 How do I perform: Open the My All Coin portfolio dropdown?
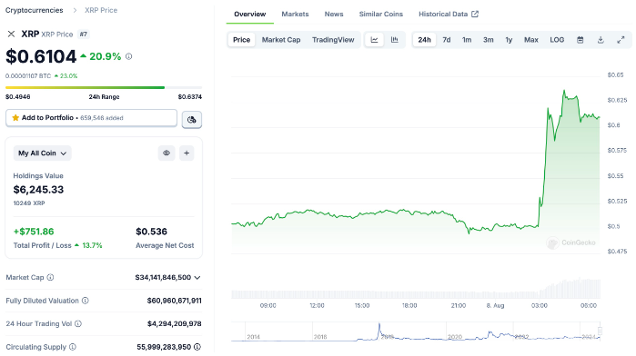[42, 153]
